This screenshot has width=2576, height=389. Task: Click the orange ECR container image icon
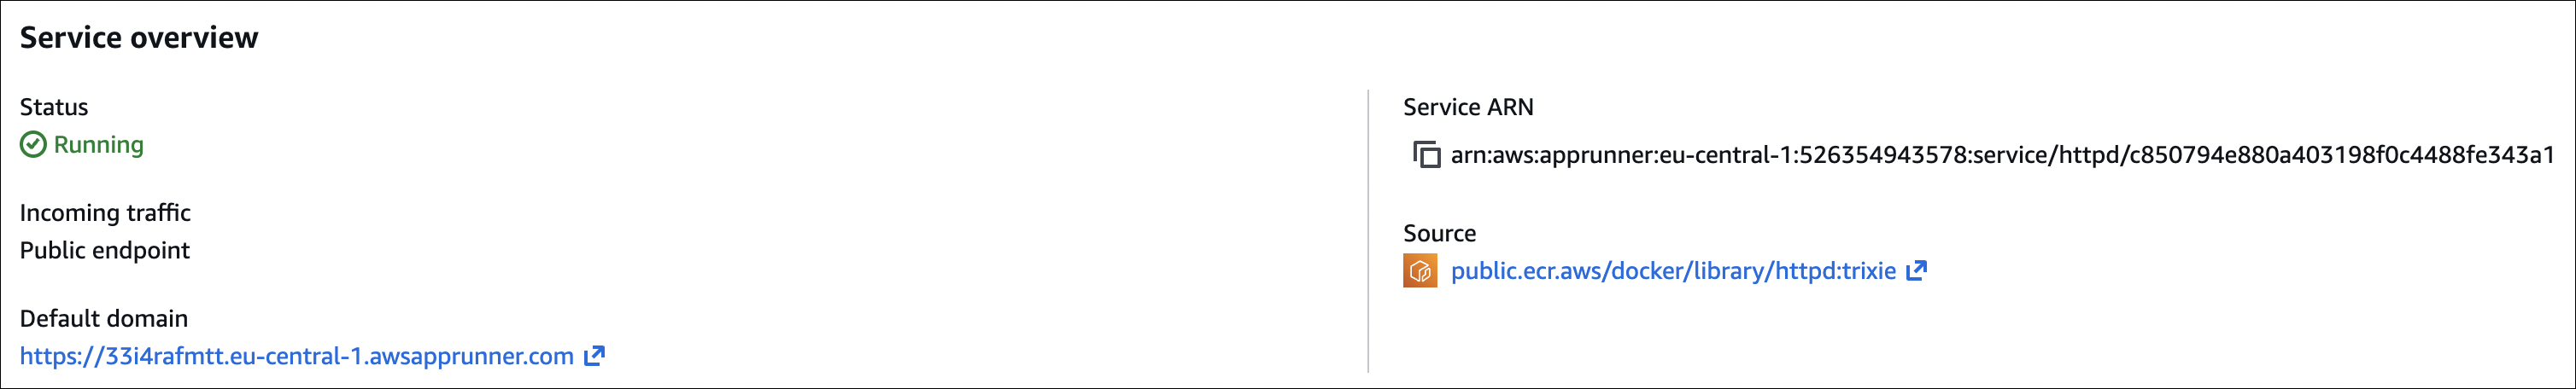tap(1420, 271)
